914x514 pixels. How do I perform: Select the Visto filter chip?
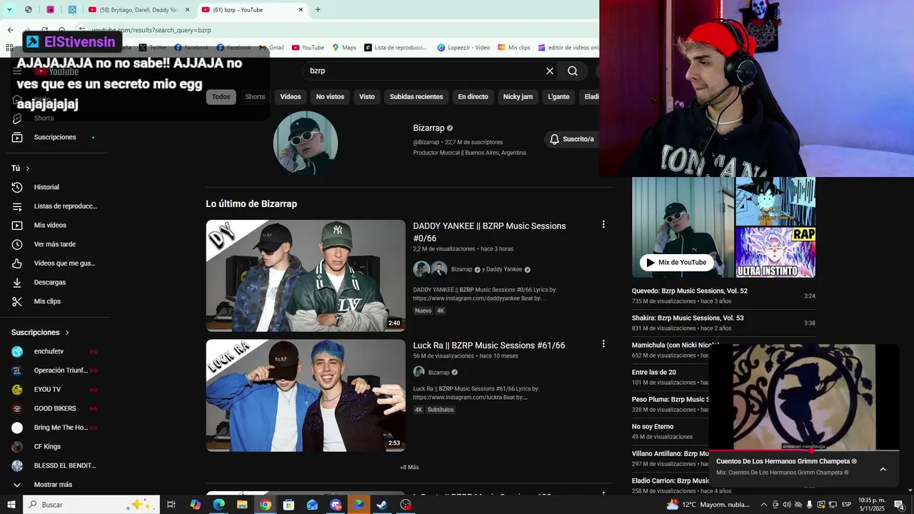tap(367, 96)
